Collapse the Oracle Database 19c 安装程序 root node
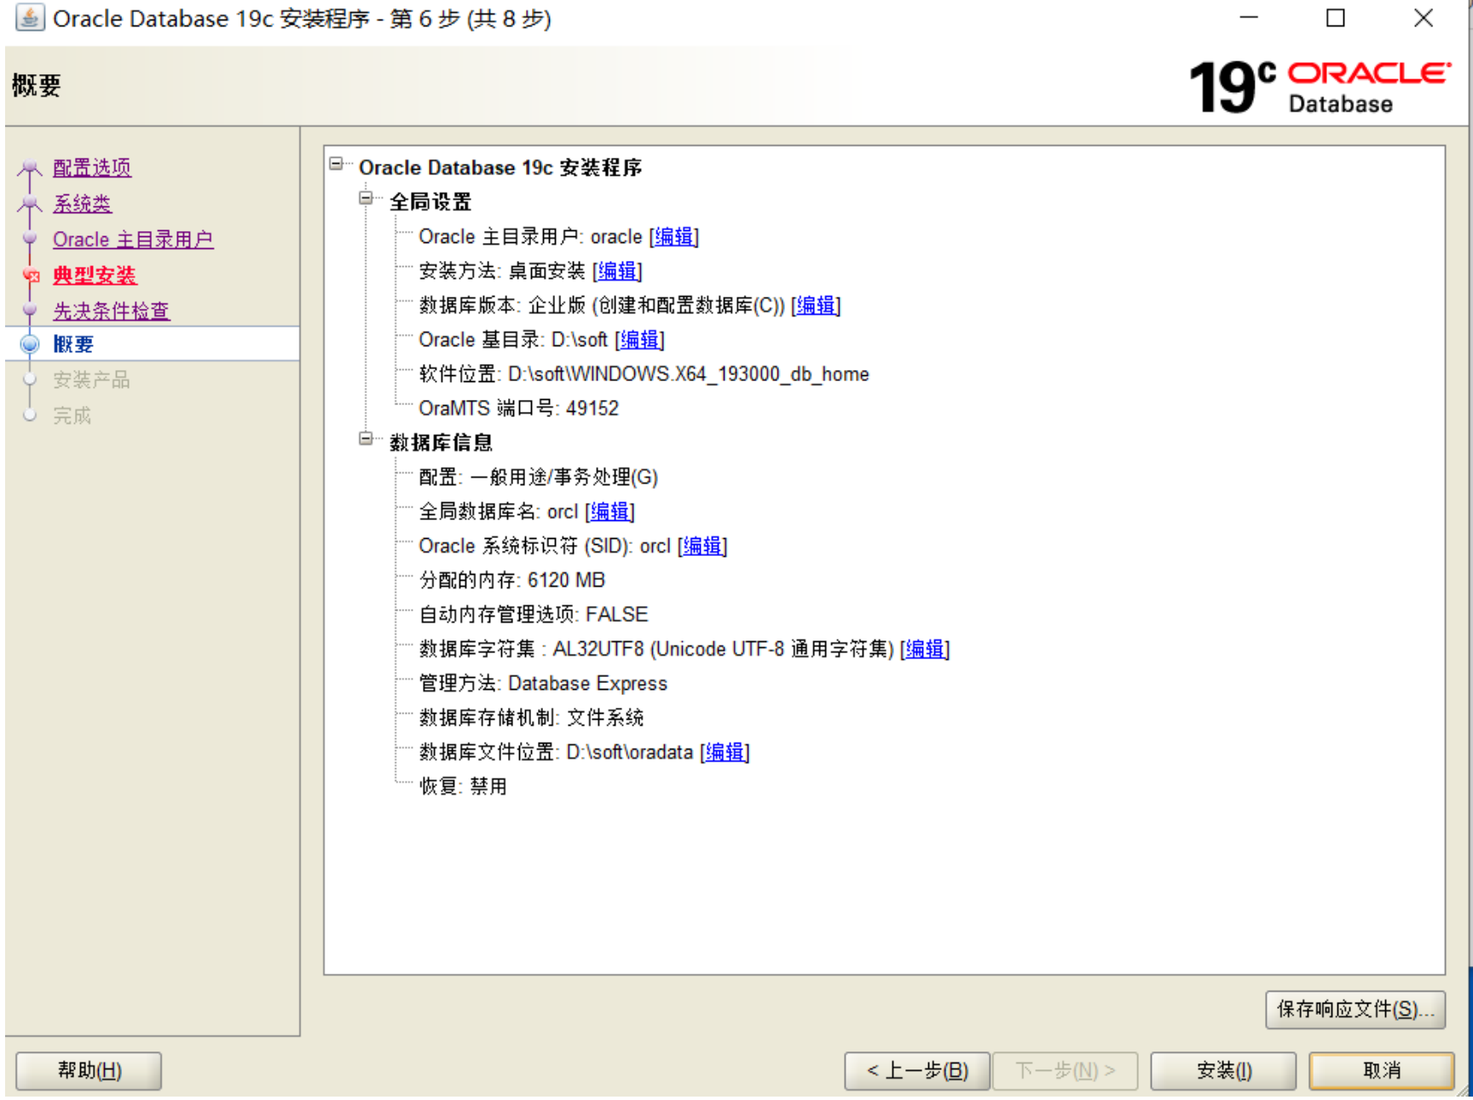This screenshot has width=1473, height=1100. (x=337, y=163)
